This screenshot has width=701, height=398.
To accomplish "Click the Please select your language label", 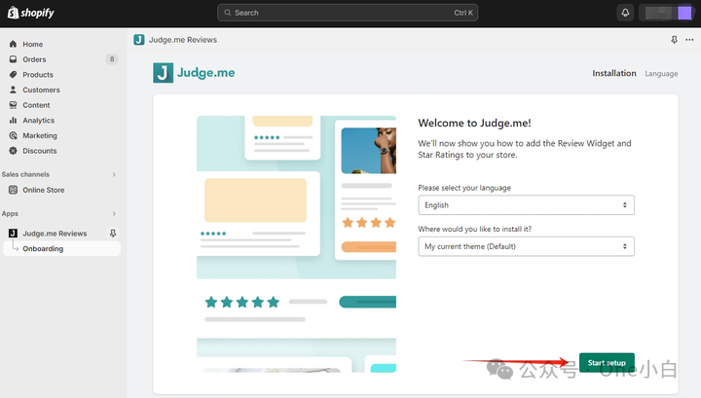I will pyautogui.click(x=464, y=188).
